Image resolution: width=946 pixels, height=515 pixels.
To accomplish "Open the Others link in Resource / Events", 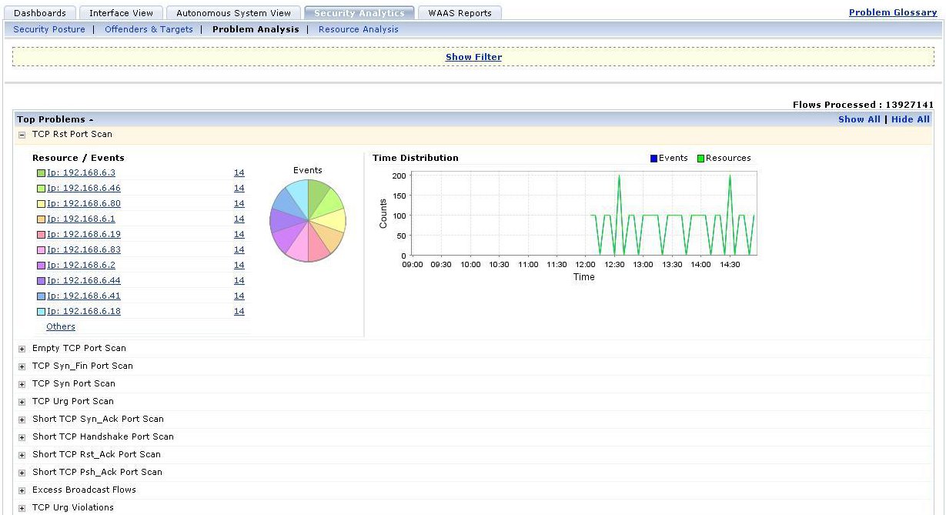I will click(x=60, y=326).
